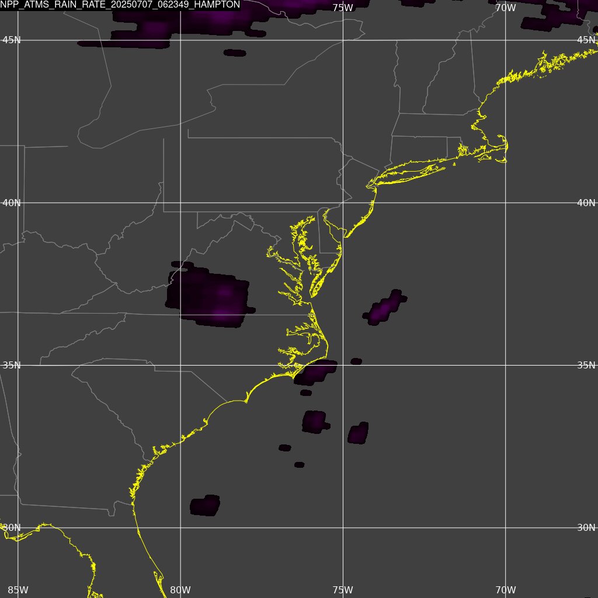This screenshot has width=598, height=598.
Task: Click the 80W label along the bottom edge
Action: [180, 590]
